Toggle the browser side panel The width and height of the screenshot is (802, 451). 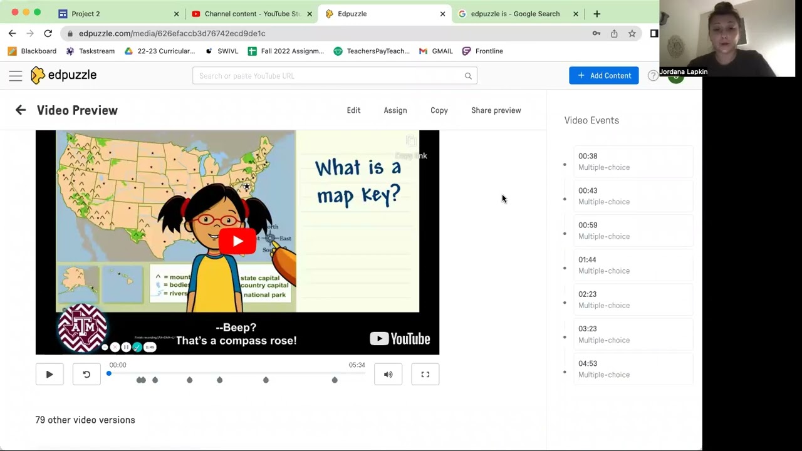[x=654, y=33]
